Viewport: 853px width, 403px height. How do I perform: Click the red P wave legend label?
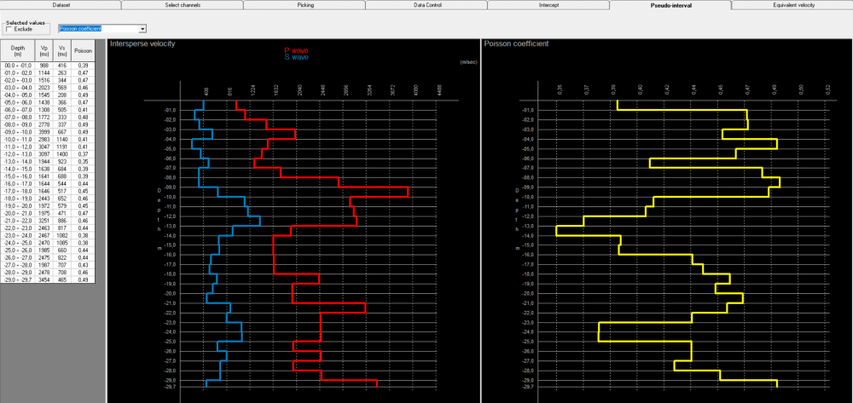pyautogui.click(x=296, y=50)
